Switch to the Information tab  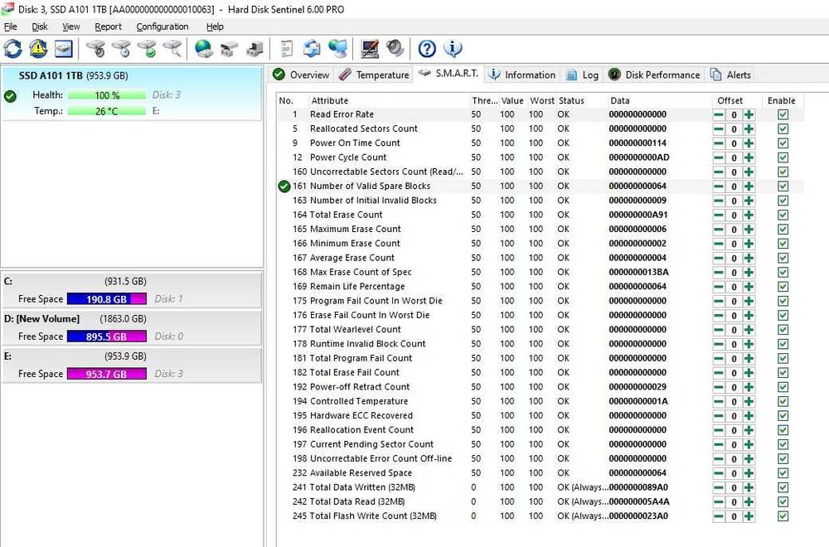click(x=521, y=75)
